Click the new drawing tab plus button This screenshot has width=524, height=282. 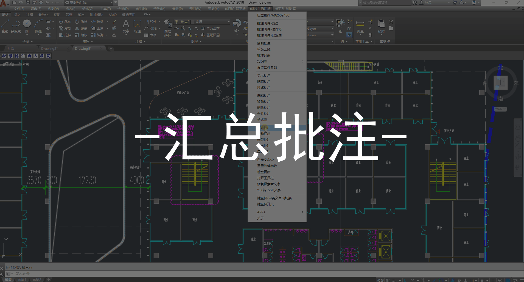click(x=111, y=48)
